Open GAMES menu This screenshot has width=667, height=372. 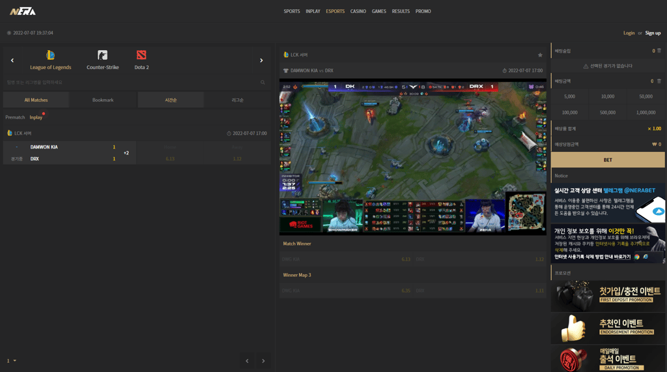(379, 12)
